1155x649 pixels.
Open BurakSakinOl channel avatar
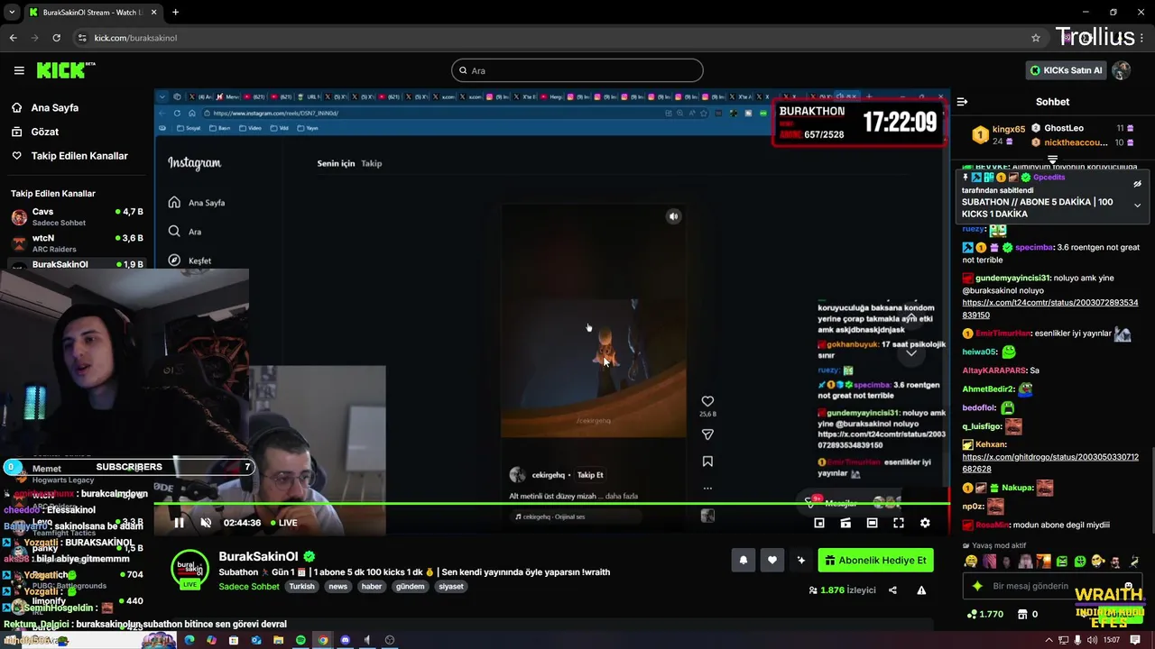[x=189, y=569]
